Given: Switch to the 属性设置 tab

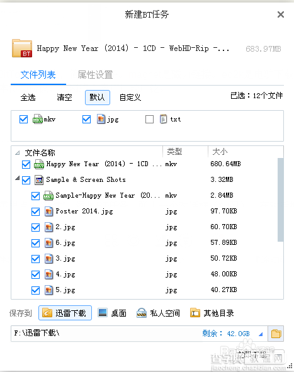Looking at the screenshot, I should [x=95, y=75].
